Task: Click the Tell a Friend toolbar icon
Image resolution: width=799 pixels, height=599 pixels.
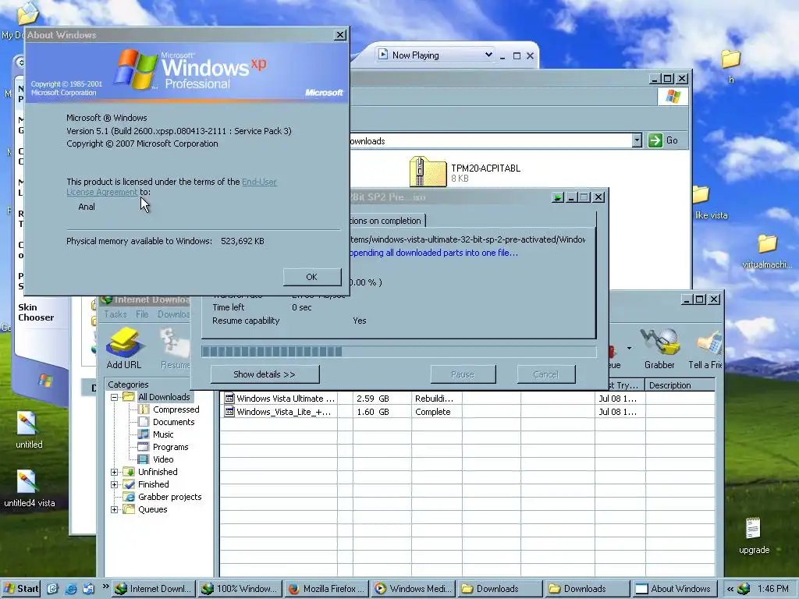Action: pos(707,348)
